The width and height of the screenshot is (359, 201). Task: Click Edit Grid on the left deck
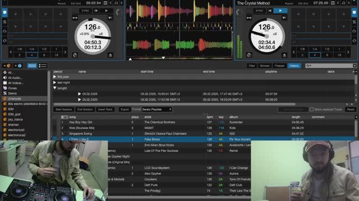76,3
